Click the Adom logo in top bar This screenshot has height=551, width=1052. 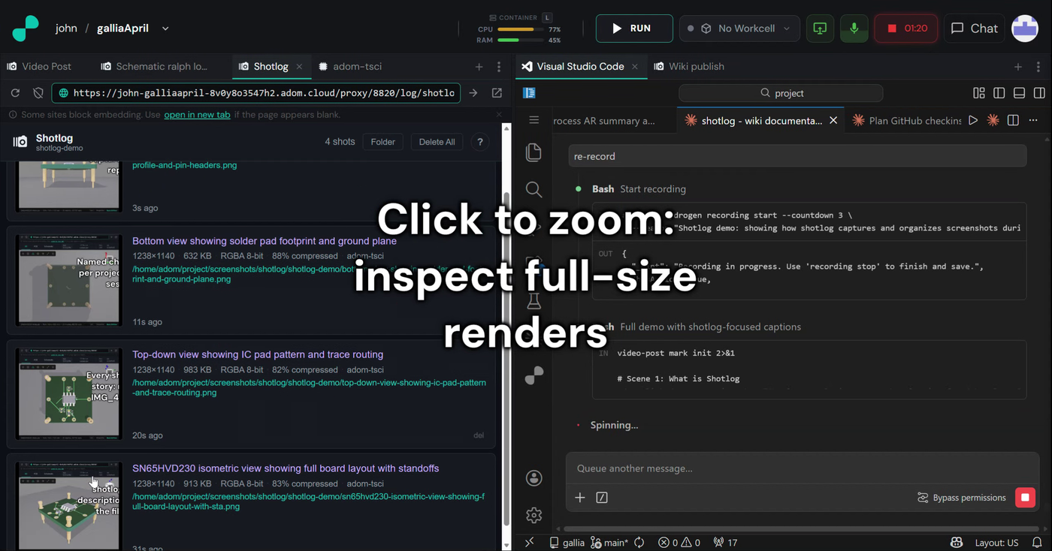26,28
